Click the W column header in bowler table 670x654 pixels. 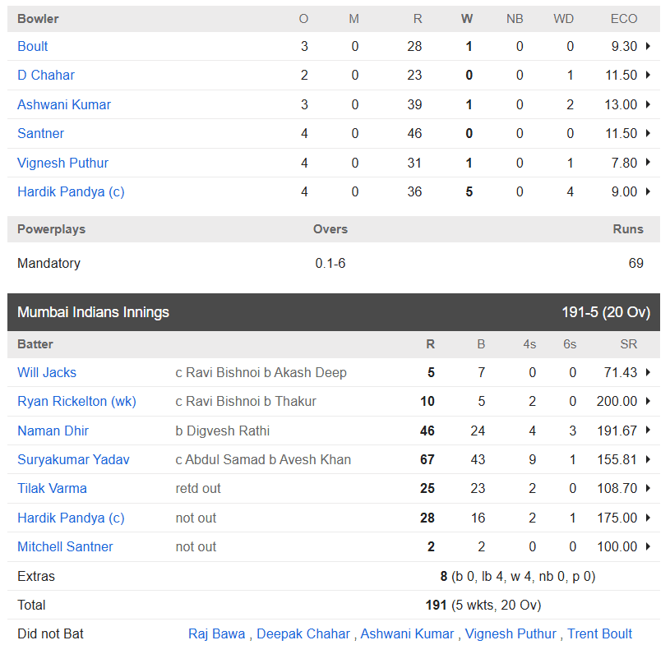point(467,19)
